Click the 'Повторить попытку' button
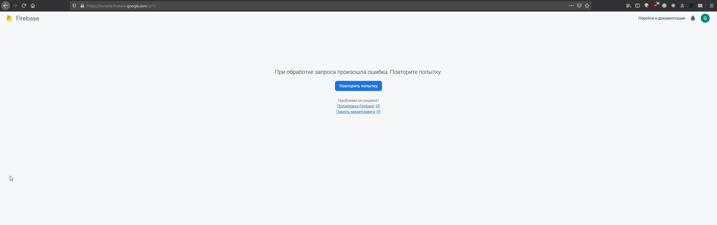 click(x=358, y=86)
